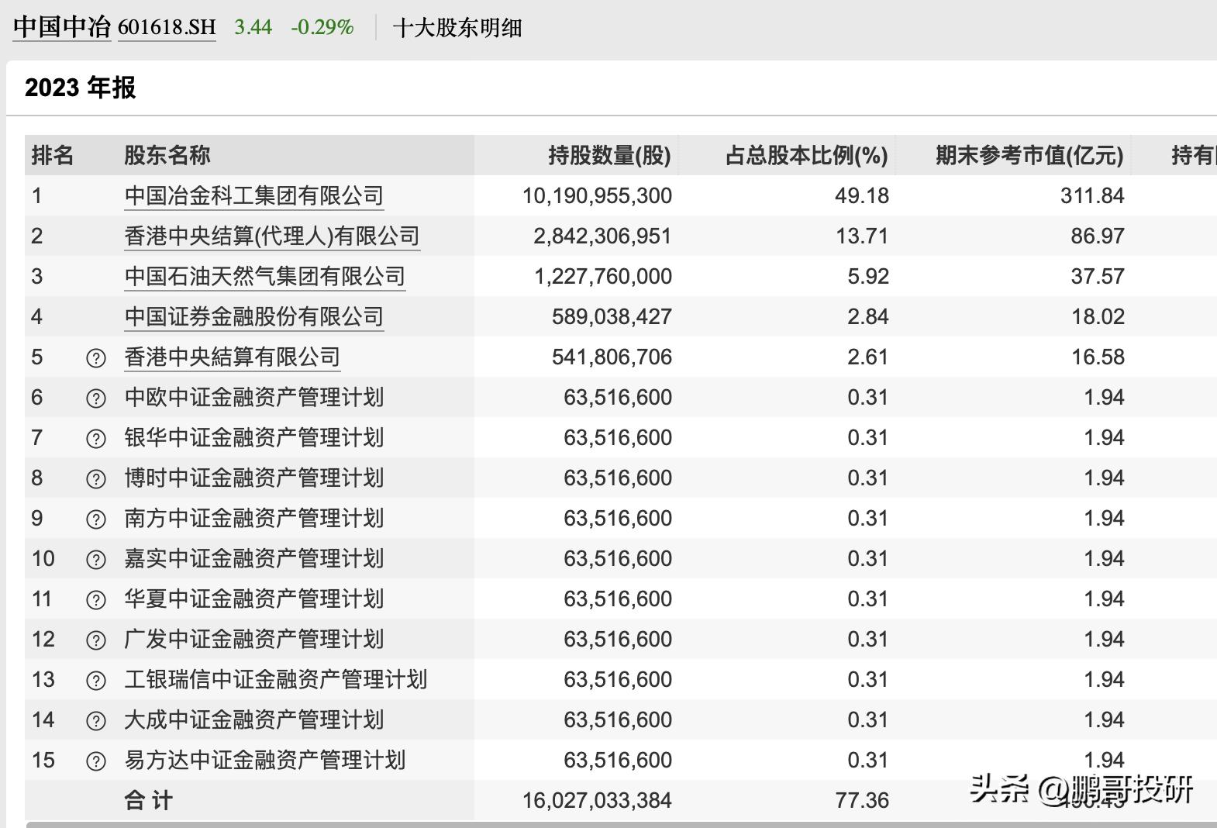Click the 合计 total row label
The image size is (1217, 828).
(x=149, y=801)
